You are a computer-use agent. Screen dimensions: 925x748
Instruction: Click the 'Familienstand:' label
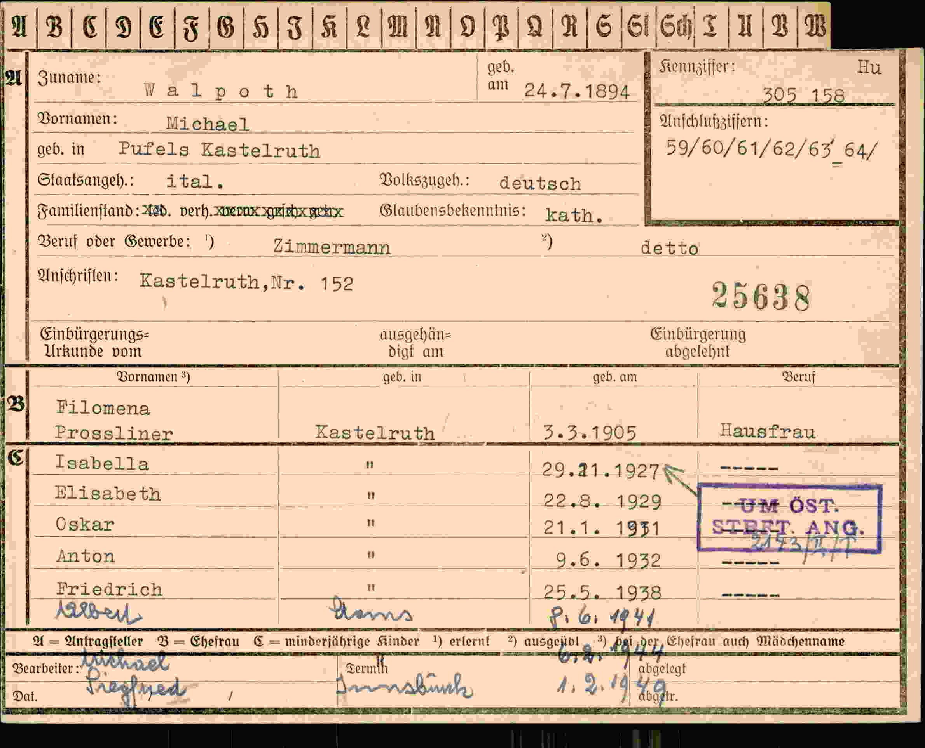point(88,211)
